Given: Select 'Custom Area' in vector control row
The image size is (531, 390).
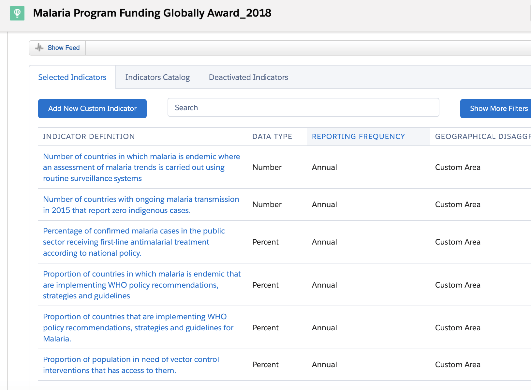Looking at the screenshot, I should click(458, 365).
